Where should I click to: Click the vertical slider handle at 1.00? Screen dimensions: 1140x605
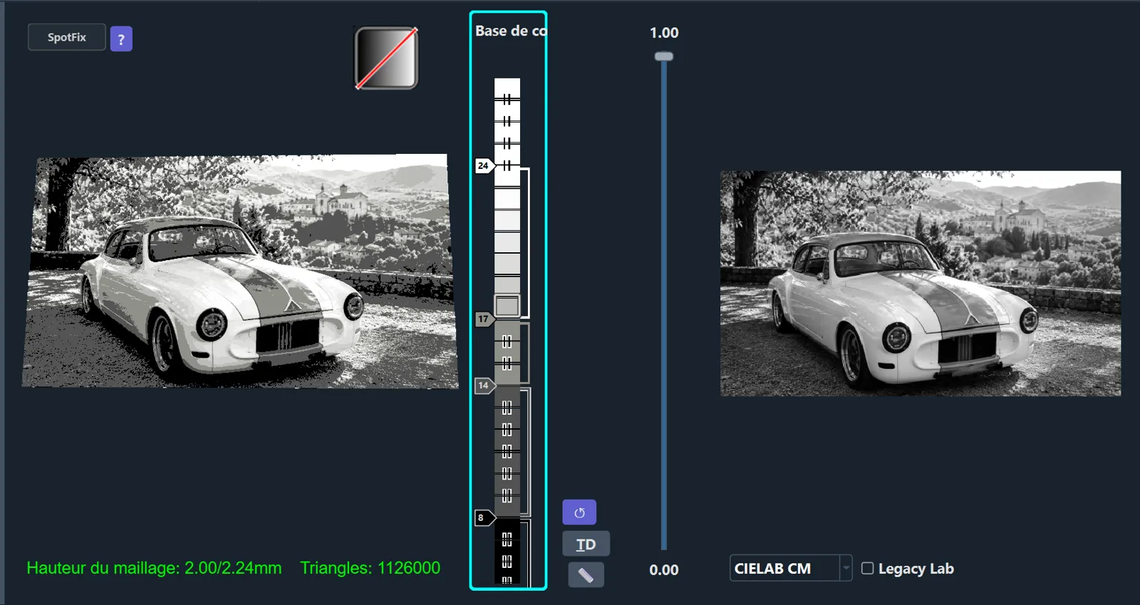(x=664, y=56)
